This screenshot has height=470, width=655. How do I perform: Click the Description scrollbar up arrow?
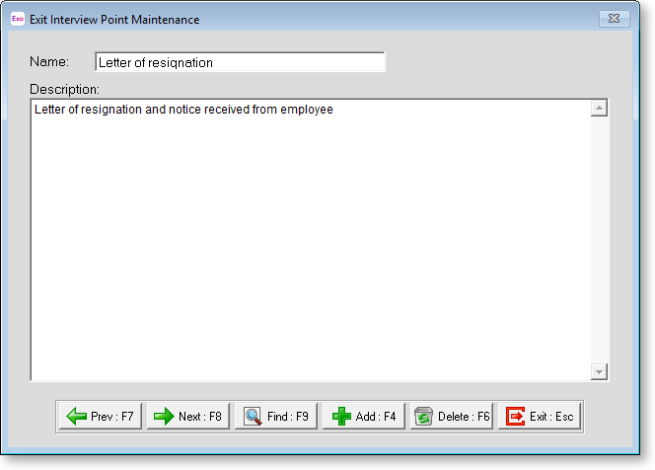tap(599, 109)
